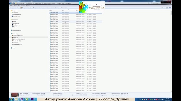
Task: Select the file sized 104 862 КБ
Action: 76,16
